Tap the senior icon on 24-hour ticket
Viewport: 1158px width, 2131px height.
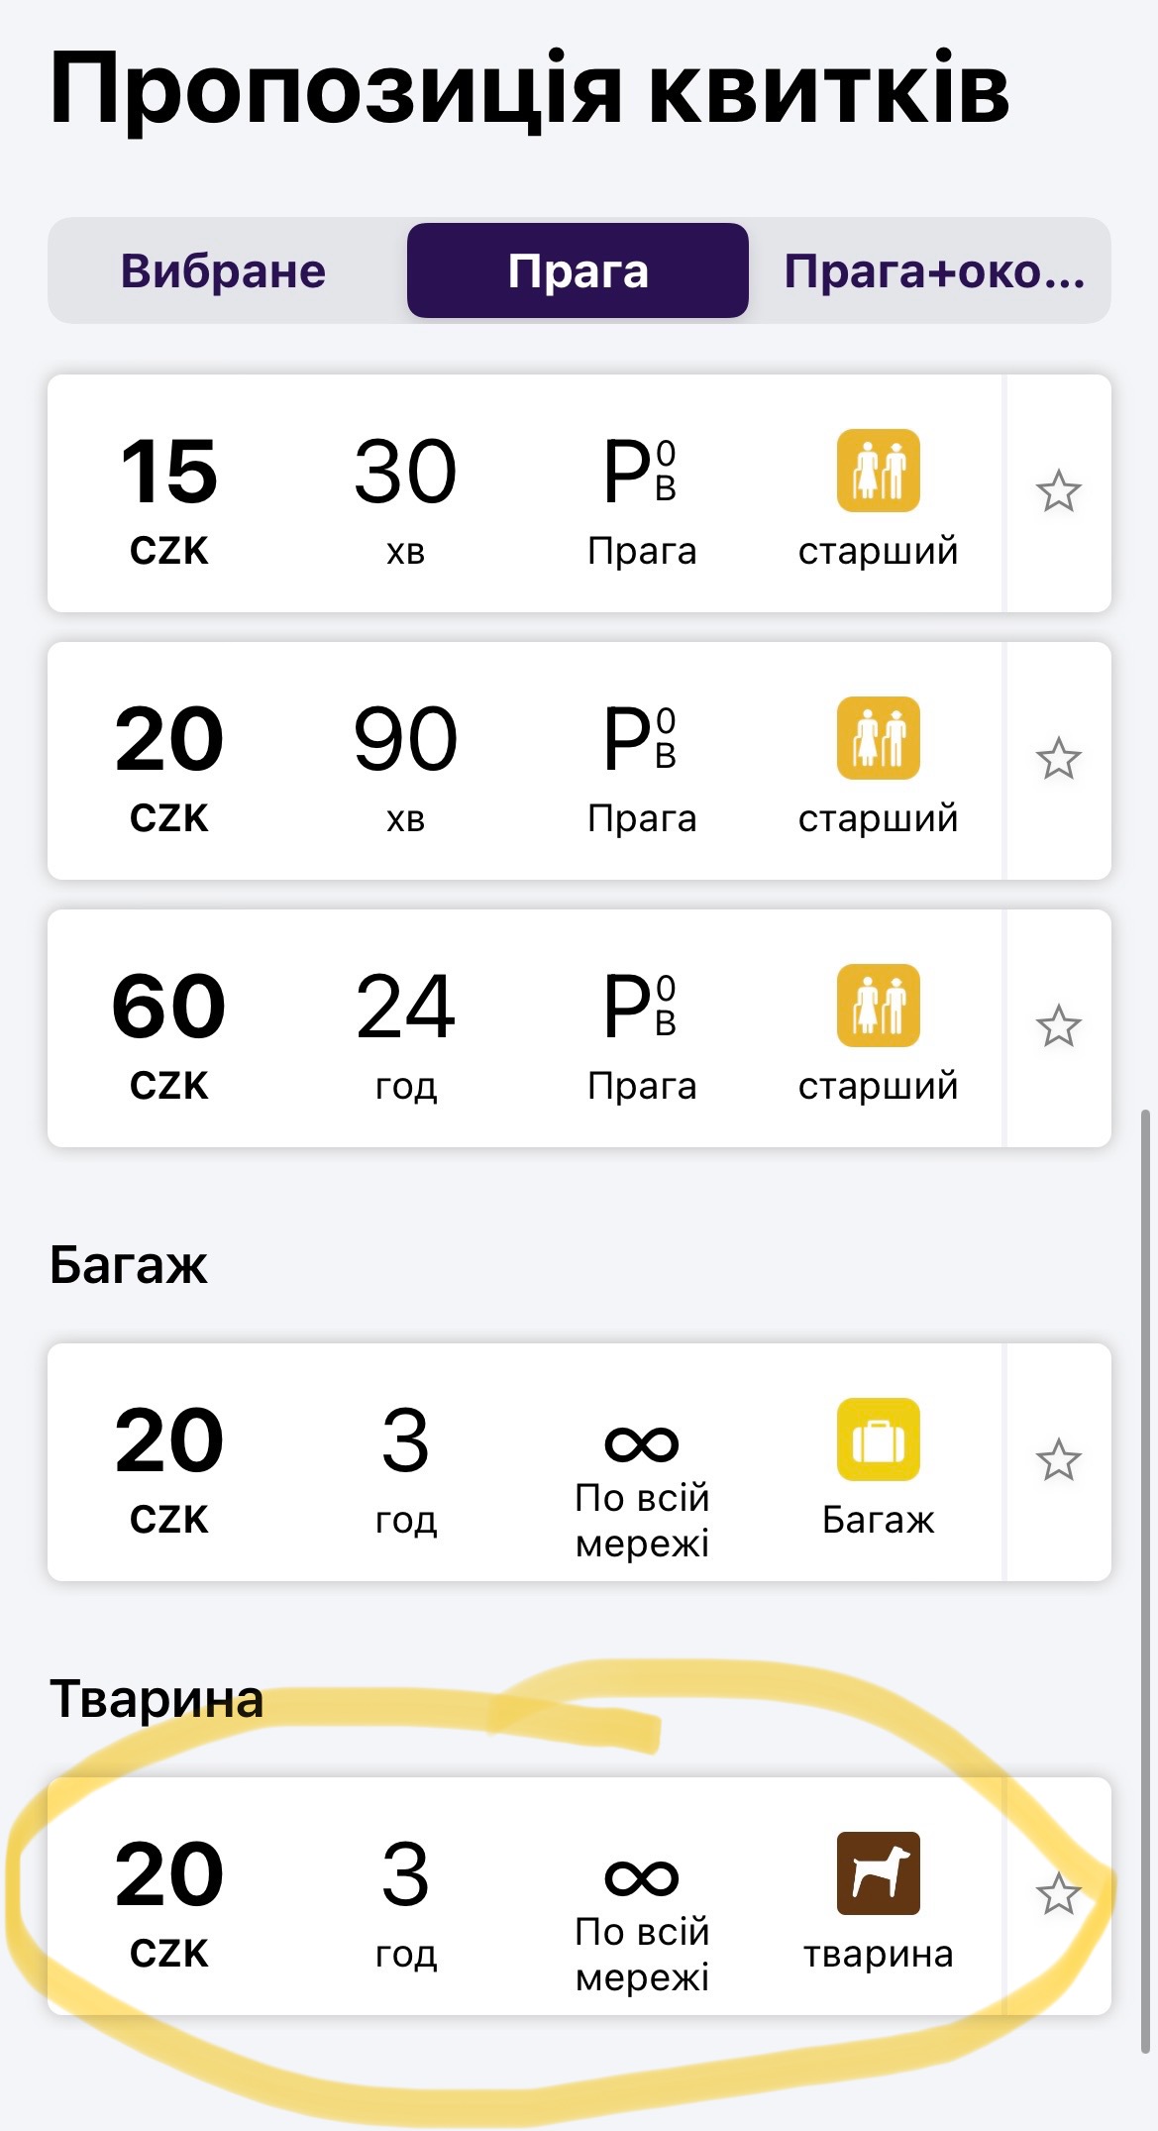878,1006
